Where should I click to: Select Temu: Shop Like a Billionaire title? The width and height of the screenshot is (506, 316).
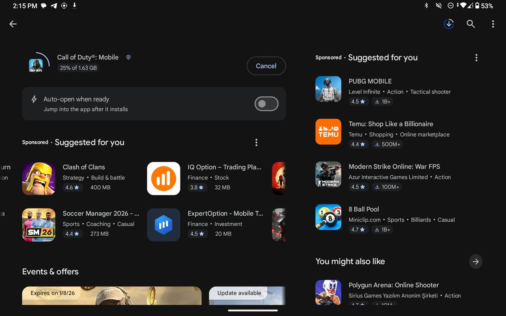[391, 124]
